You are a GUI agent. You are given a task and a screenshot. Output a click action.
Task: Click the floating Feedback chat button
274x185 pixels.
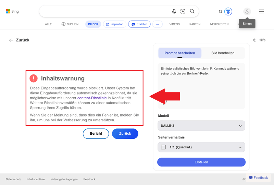tap(258, 178)
